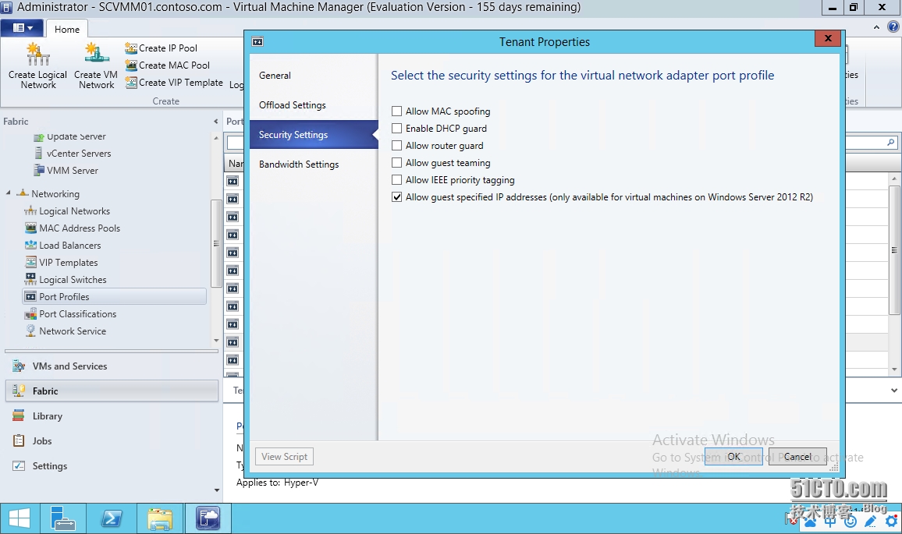Image resolution: width=902 pixels, height=534 pixels.
Task: Collapse the ribbon with the chevron
Action: click(876, 27)
